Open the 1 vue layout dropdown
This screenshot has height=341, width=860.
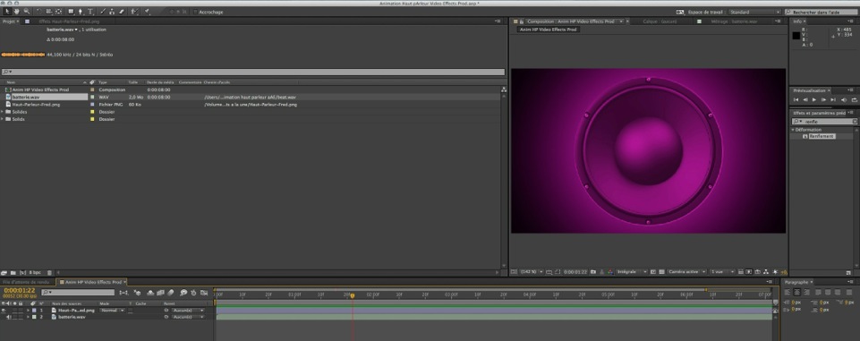(x=721, y=272)
